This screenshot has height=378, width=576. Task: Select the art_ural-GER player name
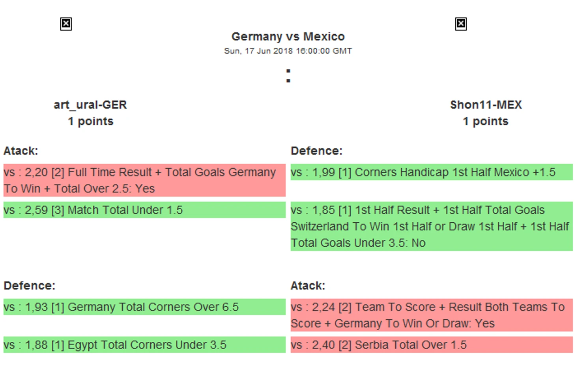(90, 105)
